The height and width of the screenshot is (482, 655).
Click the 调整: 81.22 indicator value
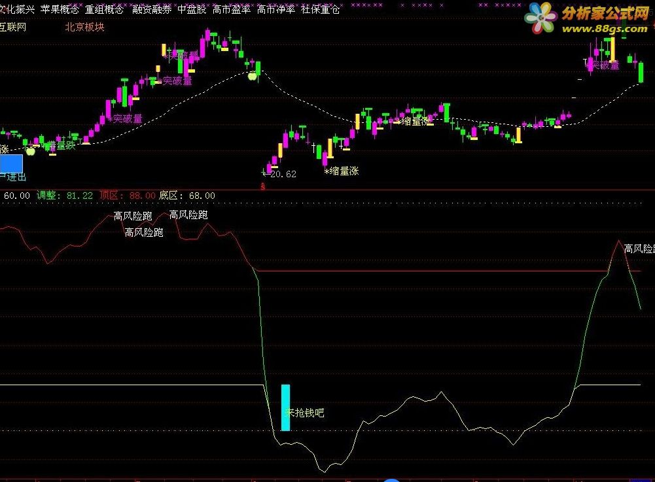65,196
